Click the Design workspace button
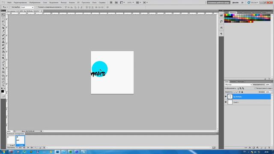The height and width of the screenshot is (154, 274). pos(235,3)
